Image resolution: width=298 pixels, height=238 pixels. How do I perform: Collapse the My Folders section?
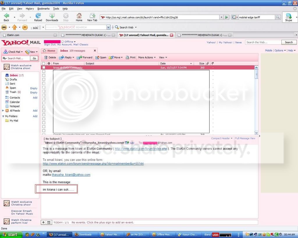pos(3,116)
